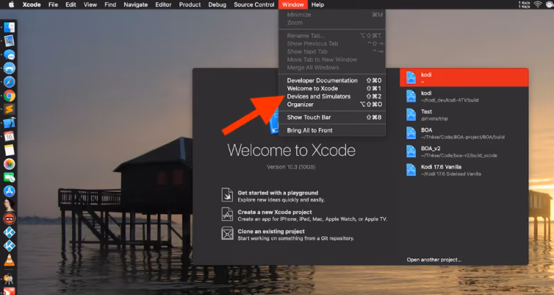The width and height of the screenshot is (554, 295).
Task: Click the red masked-face Dock icon
Action: point(9,218)
